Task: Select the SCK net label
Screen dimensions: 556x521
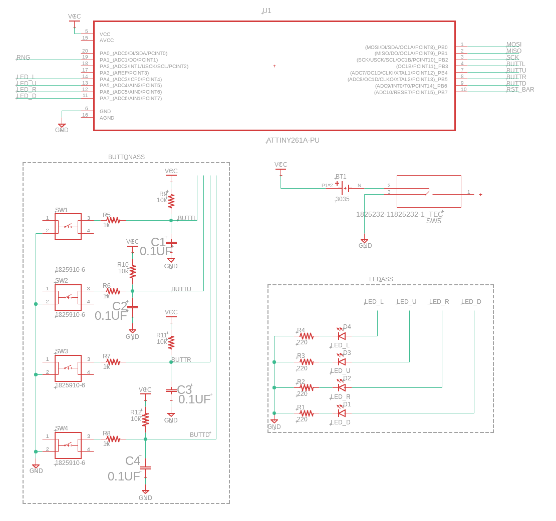Action: tap(512, 57)
